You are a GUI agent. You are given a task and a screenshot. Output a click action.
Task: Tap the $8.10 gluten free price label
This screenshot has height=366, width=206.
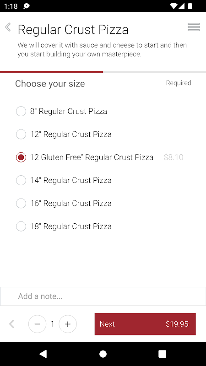173,157
